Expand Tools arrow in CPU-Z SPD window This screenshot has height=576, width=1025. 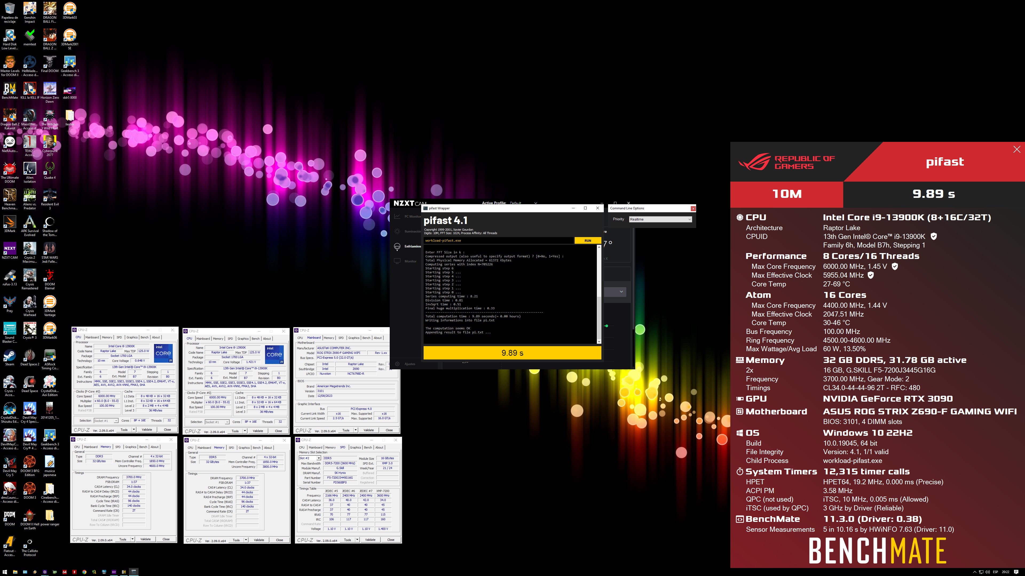357,540
